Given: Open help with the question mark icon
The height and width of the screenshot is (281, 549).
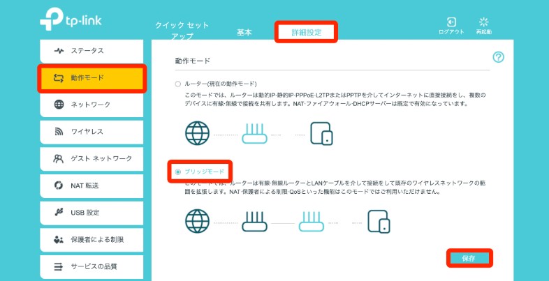Looking at the screenshot, I should coord(498,57).
